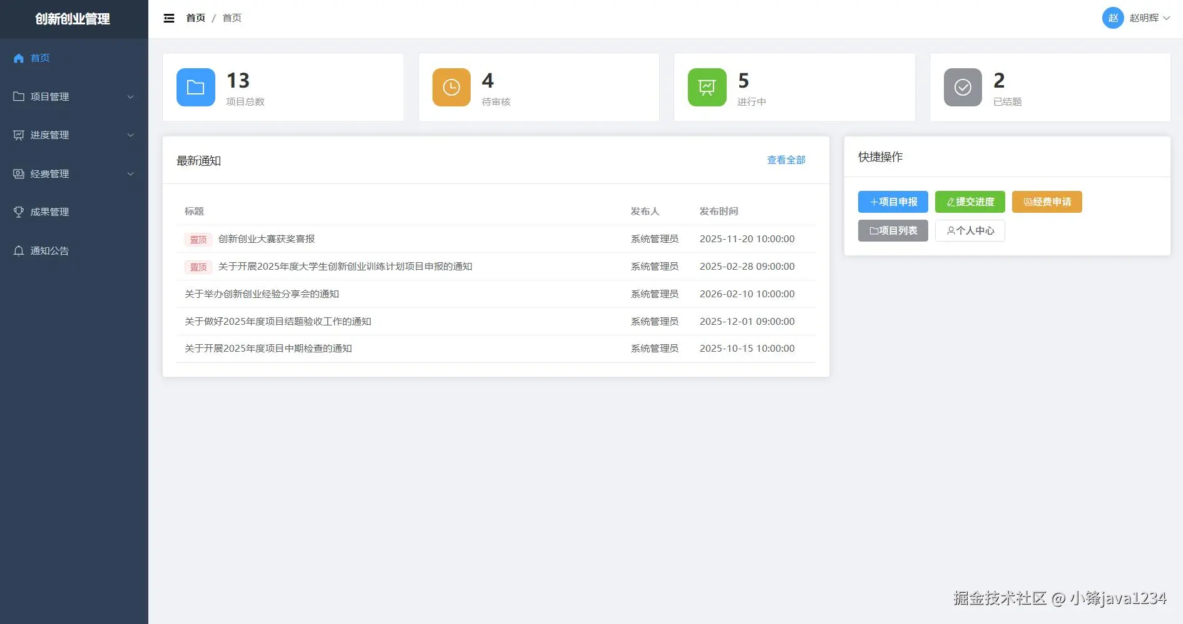The image size is (1183, 624).
Task: Click the 标题 column header
Action: click(x=194, y=212)
